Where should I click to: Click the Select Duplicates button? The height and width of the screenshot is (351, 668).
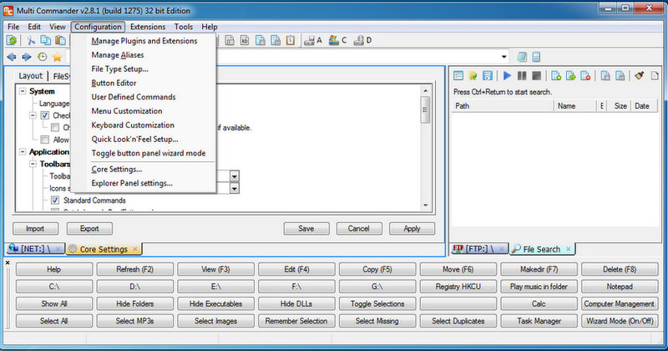(458, 321)
